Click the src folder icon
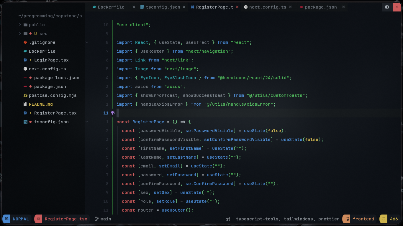The width and height of the screenshot is (403, 226). coord(25,34)
